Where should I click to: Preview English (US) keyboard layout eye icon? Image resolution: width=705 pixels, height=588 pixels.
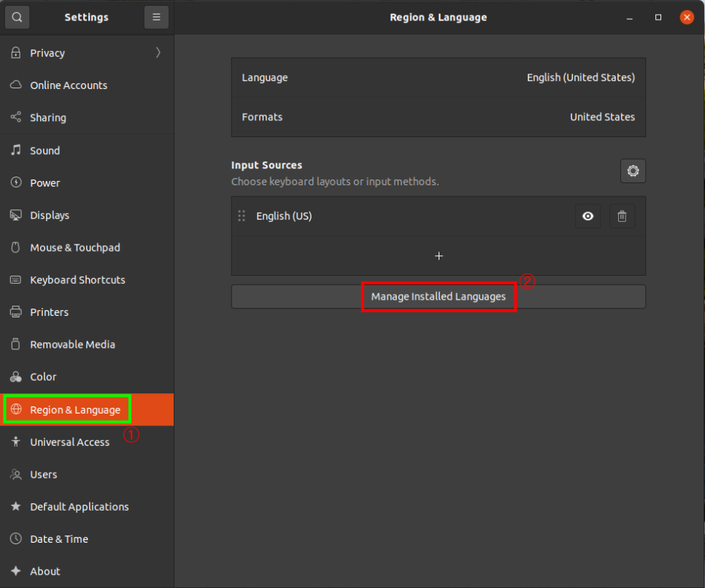coord(588,216)
